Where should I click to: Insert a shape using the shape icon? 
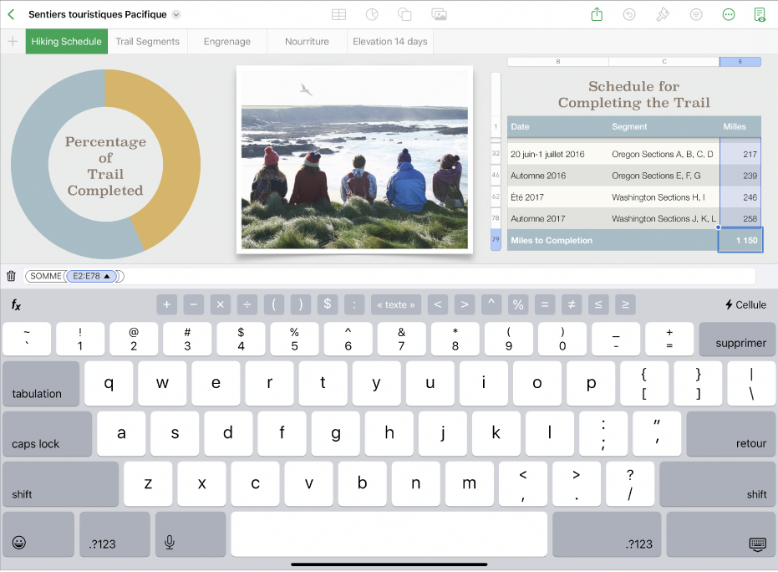[x=404, y=14]
